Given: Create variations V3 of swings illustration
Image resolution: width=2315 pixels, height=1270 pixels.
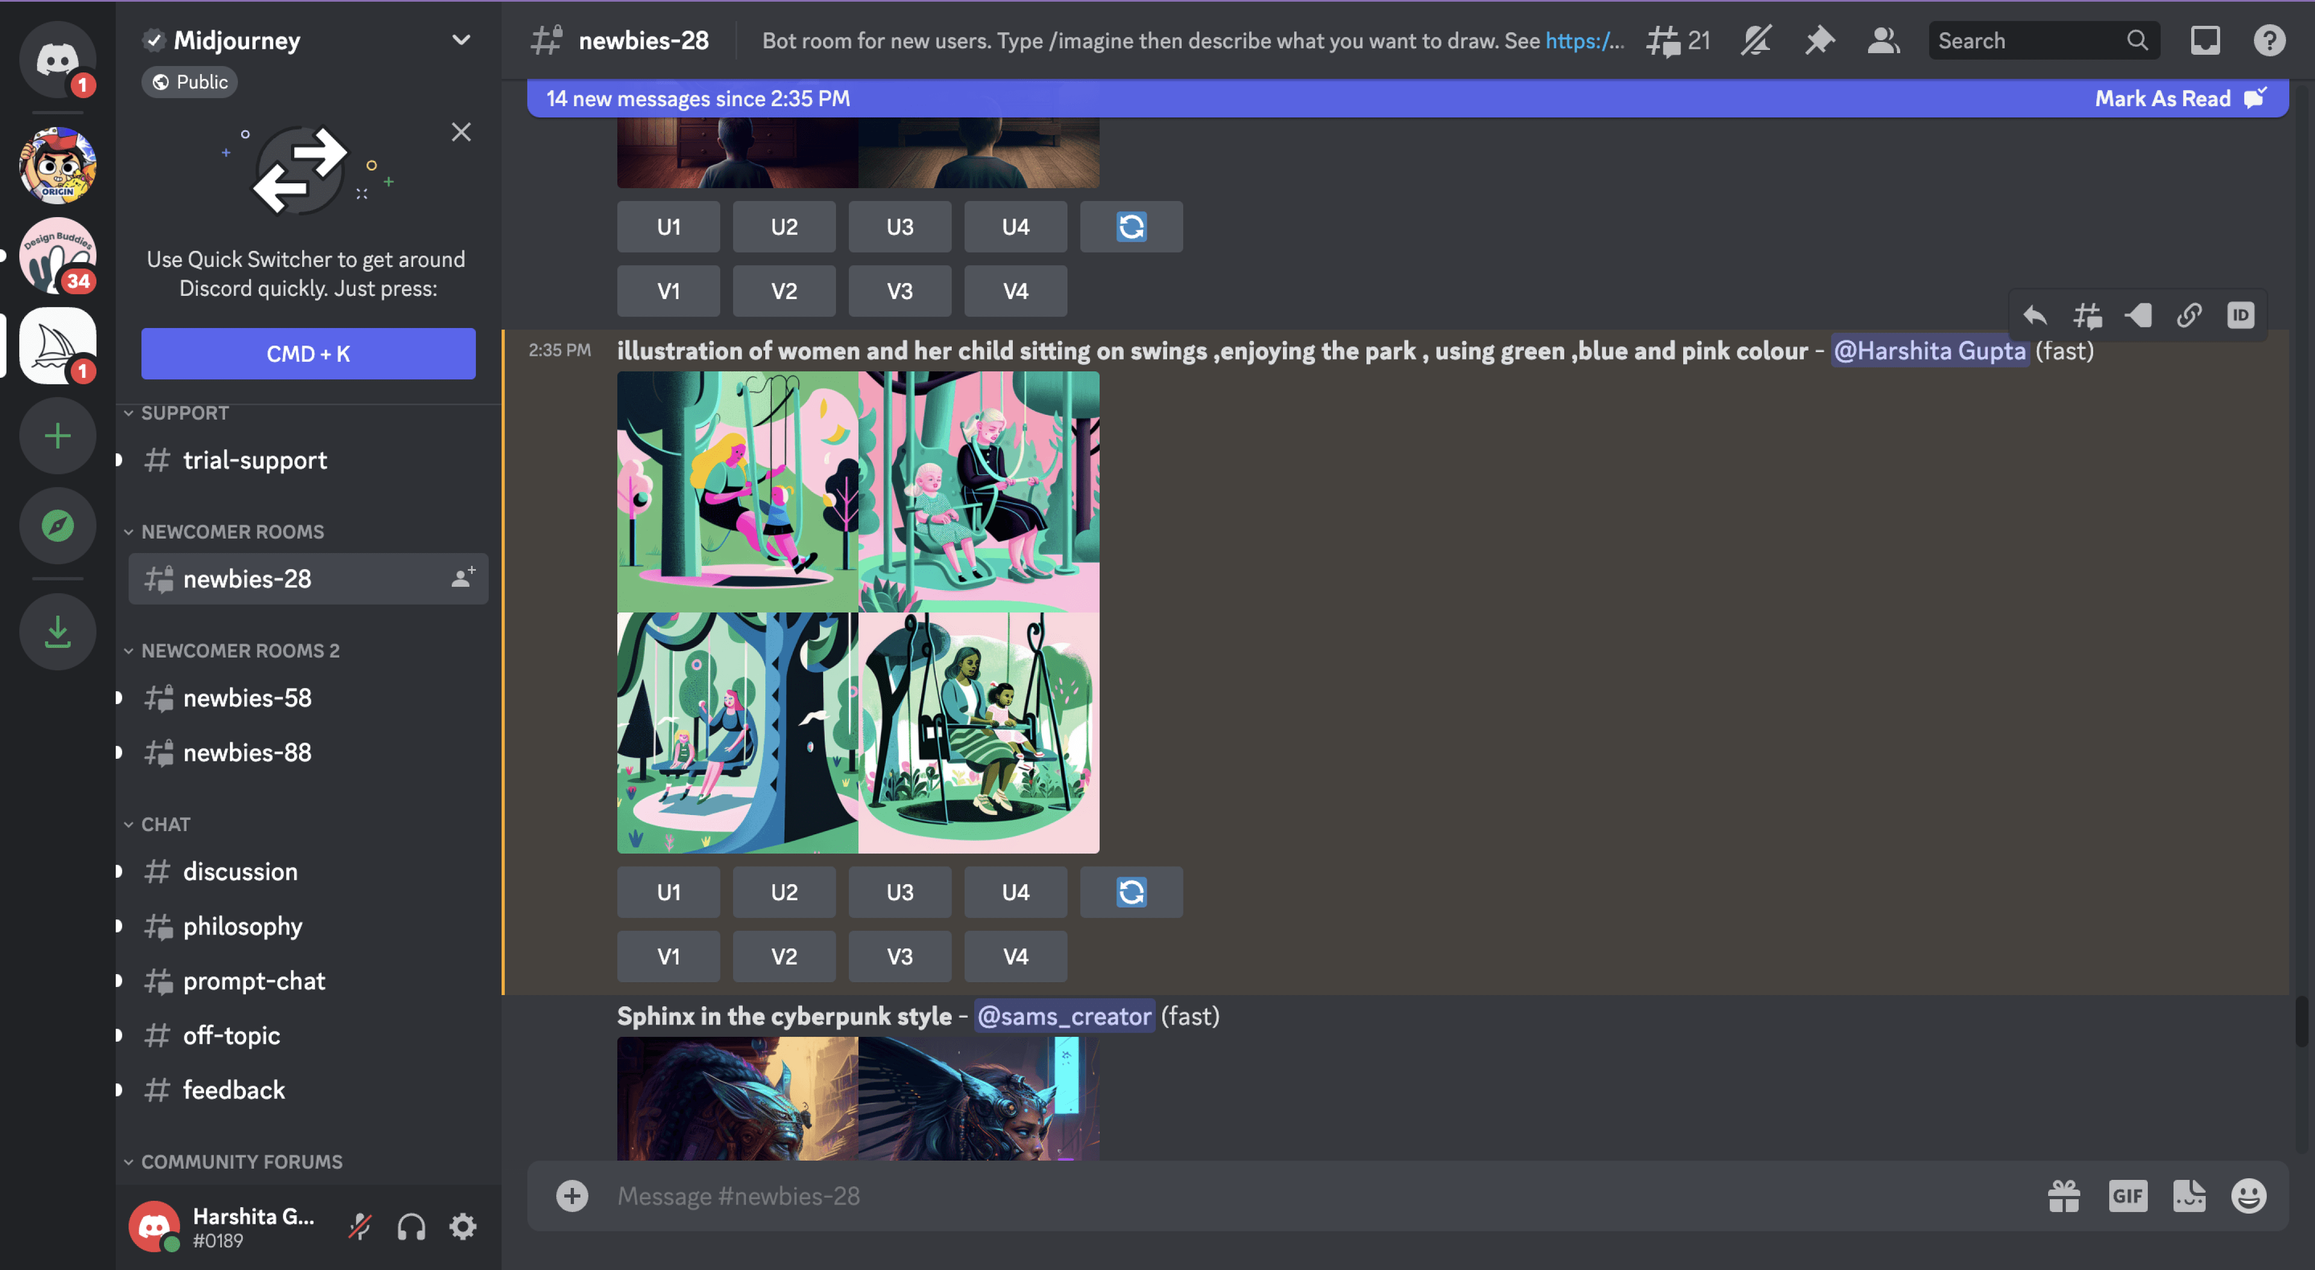Looking at the screenshot, I should pos(899,957).
